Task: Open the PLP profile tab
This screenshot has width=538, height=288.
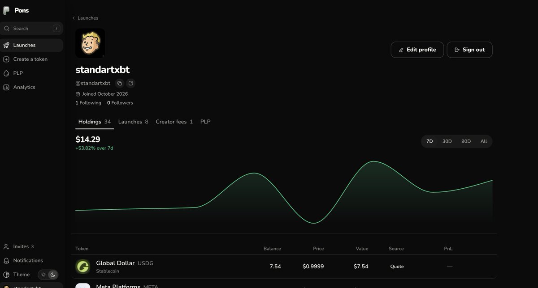Action: click(205, 122)
